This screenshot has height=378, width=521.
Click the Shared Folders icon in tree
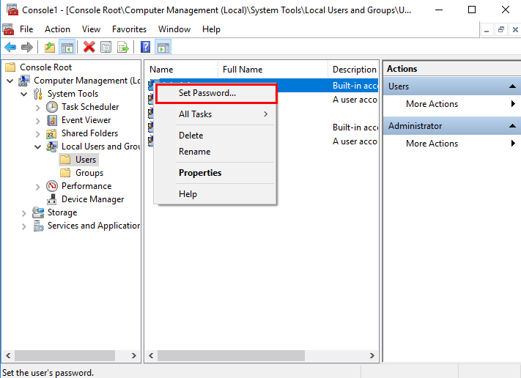tap(51, 133)
